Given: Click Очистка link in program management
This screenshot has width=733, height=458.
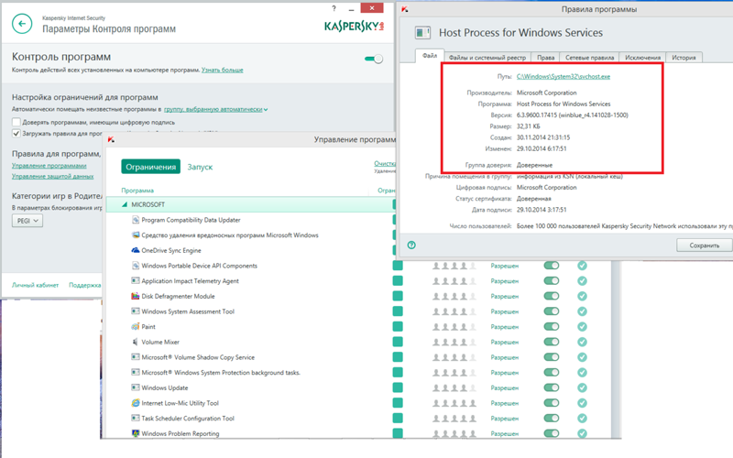Looking at the screenshot, I should pyautogui.click(x=385, y=163).
